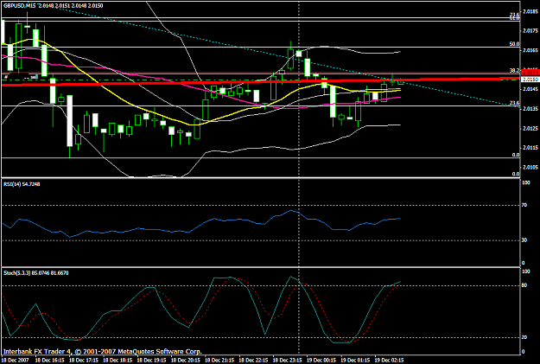Select the thick red trend line
540x364 pixels.
click(260, 81)
